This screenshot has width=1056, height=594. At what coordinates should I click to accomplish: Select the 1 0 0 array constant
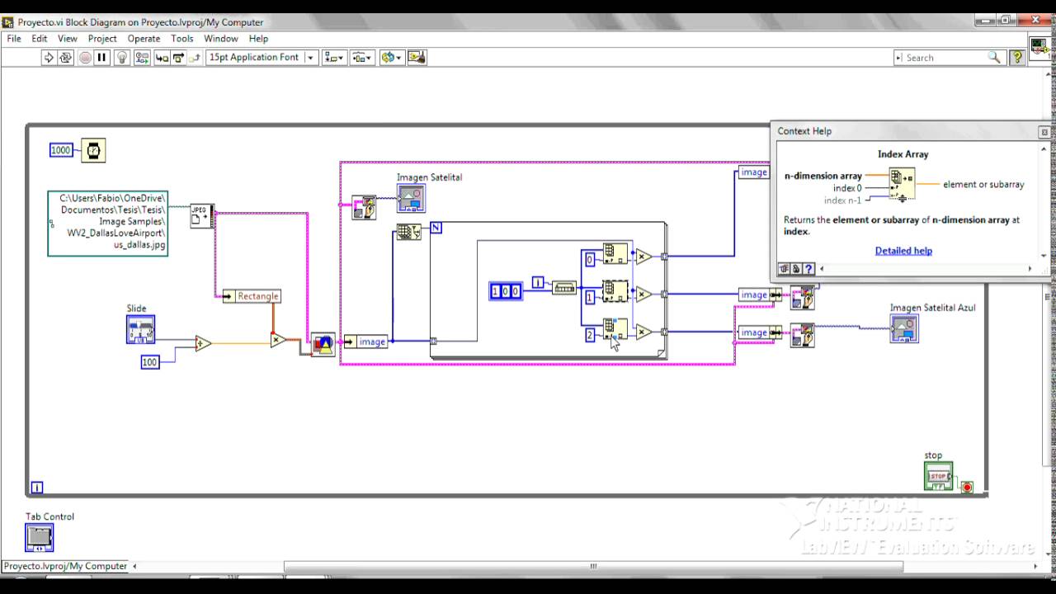506,290
